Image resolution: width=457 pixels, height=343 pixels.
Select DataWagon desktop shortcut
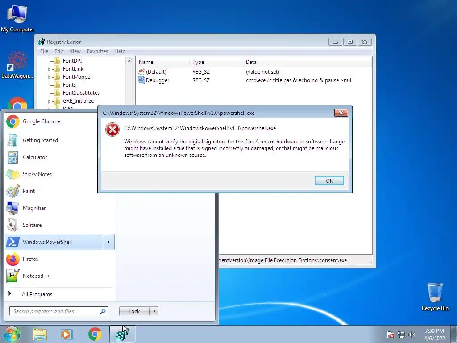(x=17, y=65)
